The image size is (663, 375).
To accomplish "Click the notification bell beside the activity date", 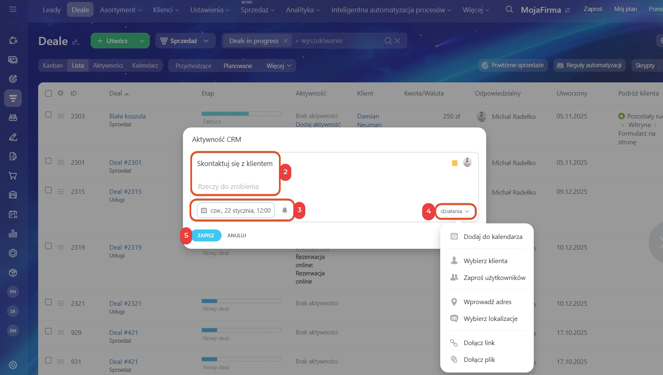I will (x=285, y=210).
